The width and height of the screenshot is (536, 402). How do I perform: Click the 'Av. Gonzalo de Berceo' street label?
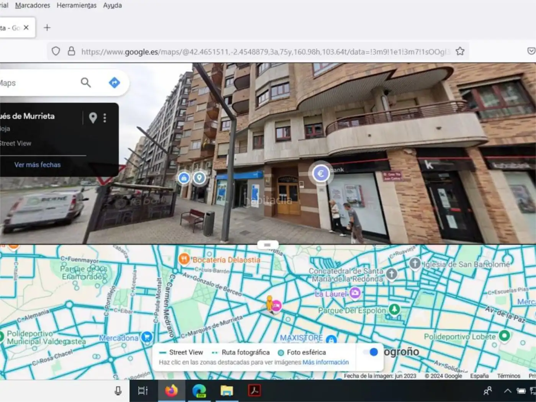(x=212, y=285)
